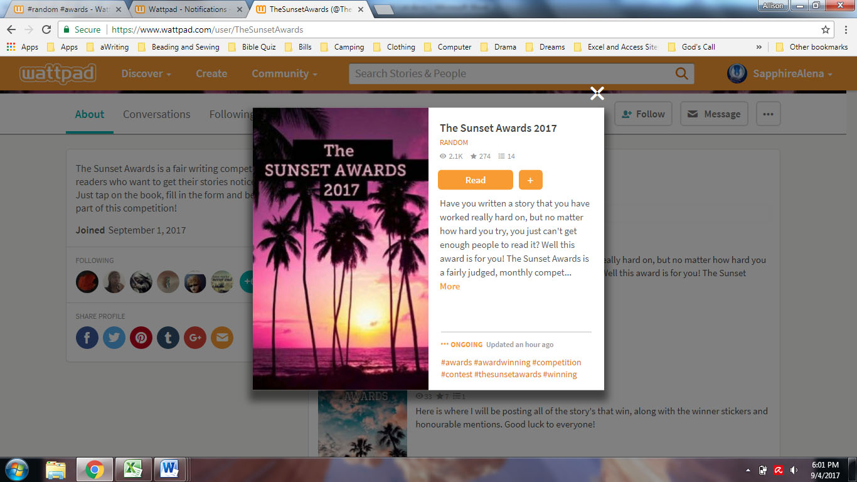Show hidden tray icons arrow
Image resolution: width=857 pixels, height=482 pixels.
(748, 469)
